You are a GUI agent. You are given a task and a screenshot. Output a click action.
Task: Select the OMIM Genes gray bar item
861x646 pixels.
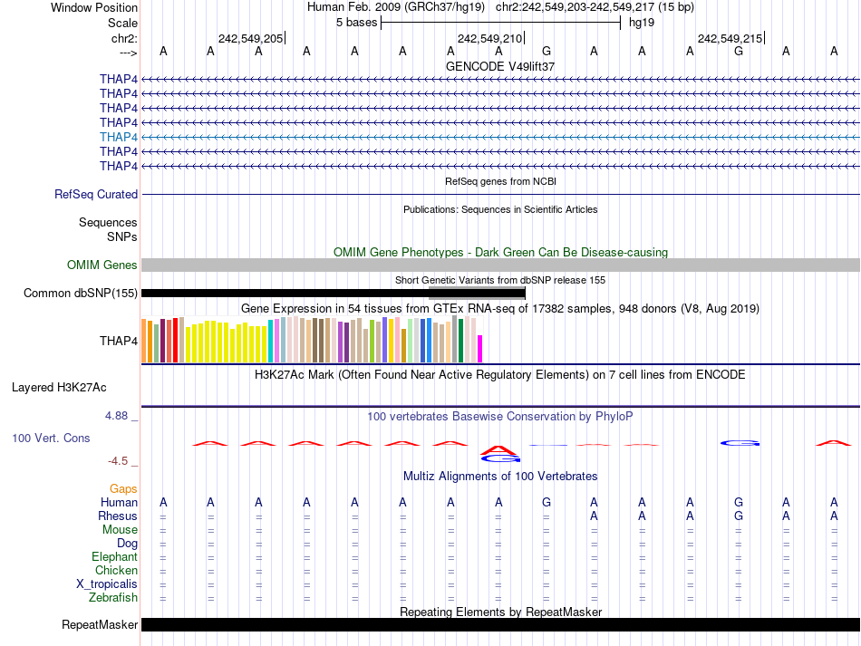point(500,265)
